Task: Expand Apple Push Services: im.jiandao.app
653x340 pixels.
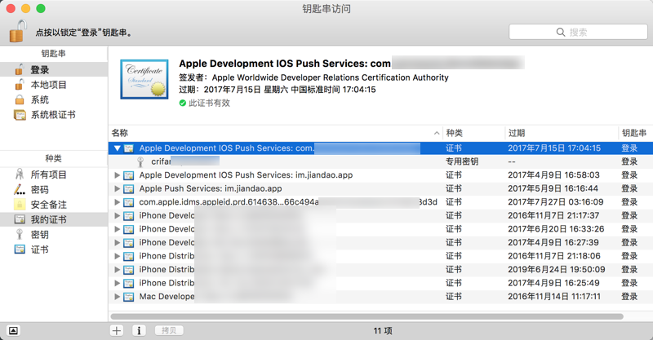Action: 118,188
